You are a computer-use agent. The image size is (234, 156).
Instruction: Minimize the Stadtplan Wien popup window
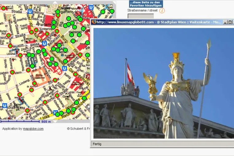click(225, 22)
